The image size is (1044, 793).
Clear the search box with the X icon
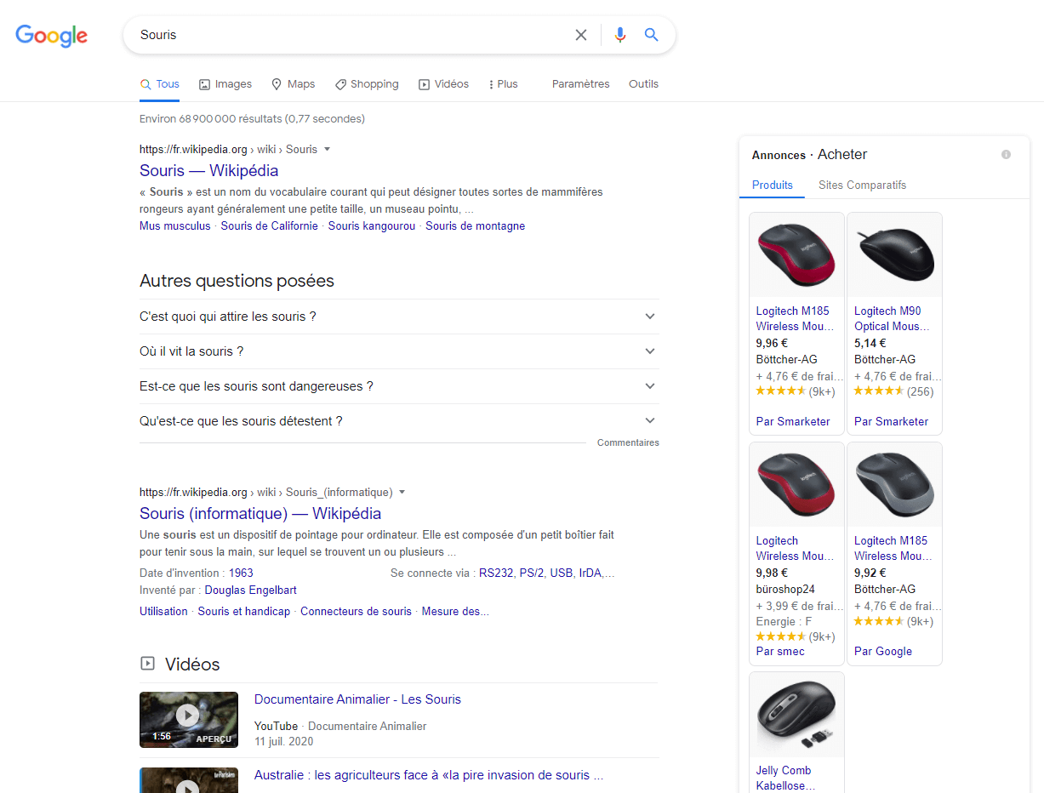tap(581, 35)
